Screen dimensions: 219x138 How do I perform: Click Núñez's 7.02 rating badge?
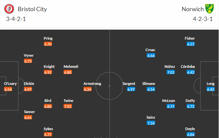tap(171, 72)
